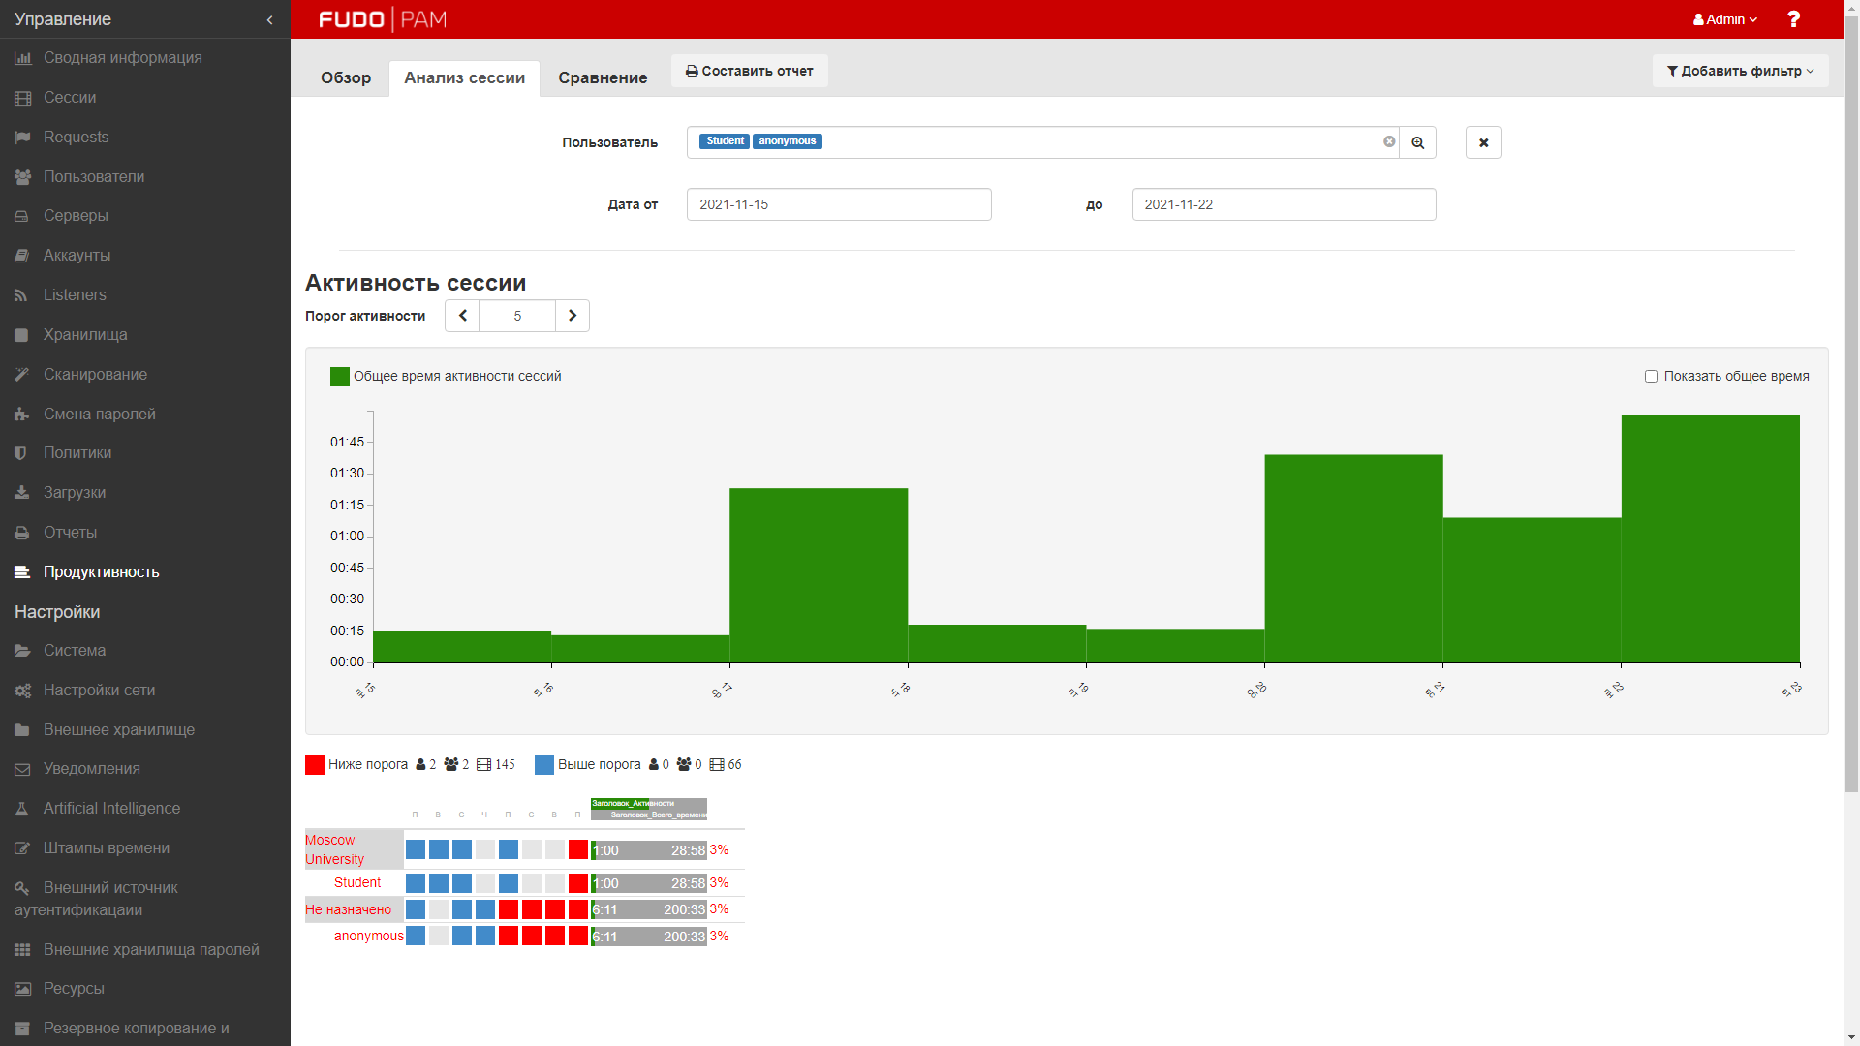Open the Политики sidebar item
The image size is (1860, 1046).
tap(77, 453)
